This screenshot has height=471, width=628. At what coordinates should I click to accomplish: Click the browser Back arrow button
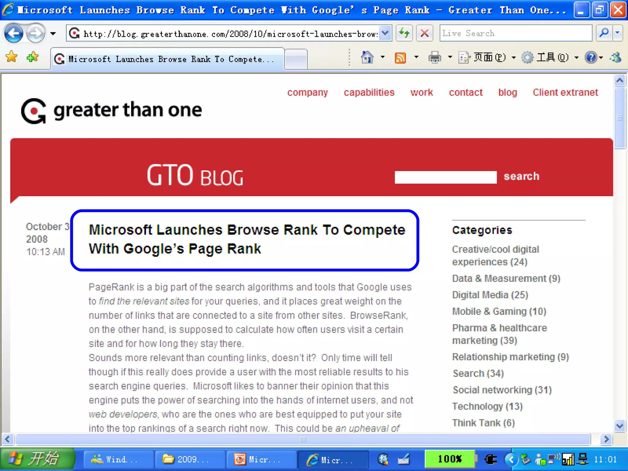pos(13,33)
